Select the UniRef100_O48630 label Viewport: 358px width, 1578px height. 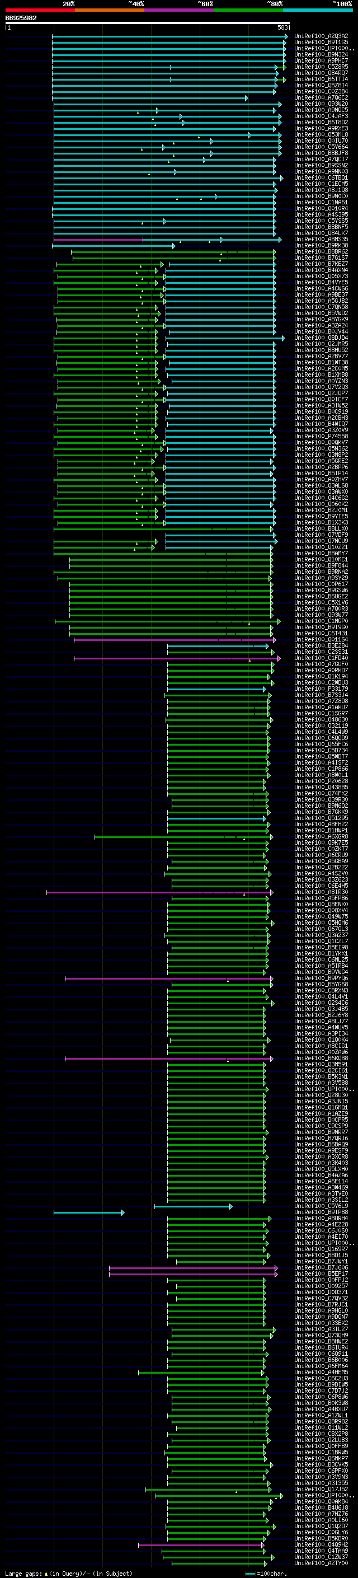pyautogui.click(x=321, y=719)
